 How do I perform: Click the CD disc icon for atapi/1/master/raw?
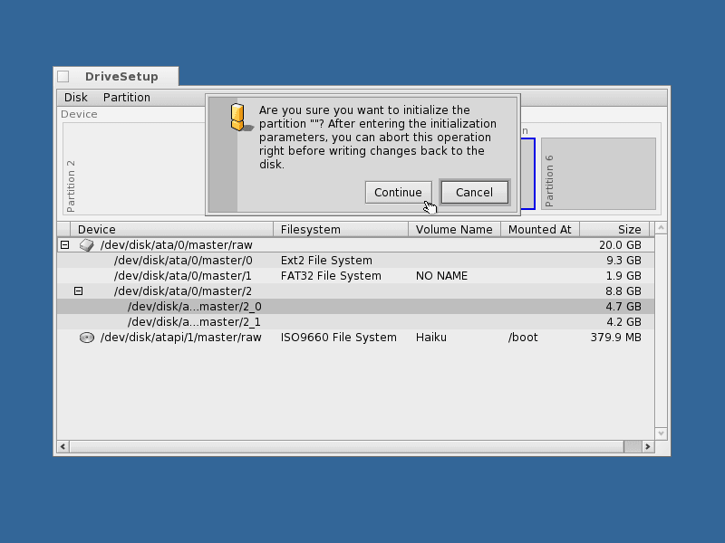pos(86,338)
